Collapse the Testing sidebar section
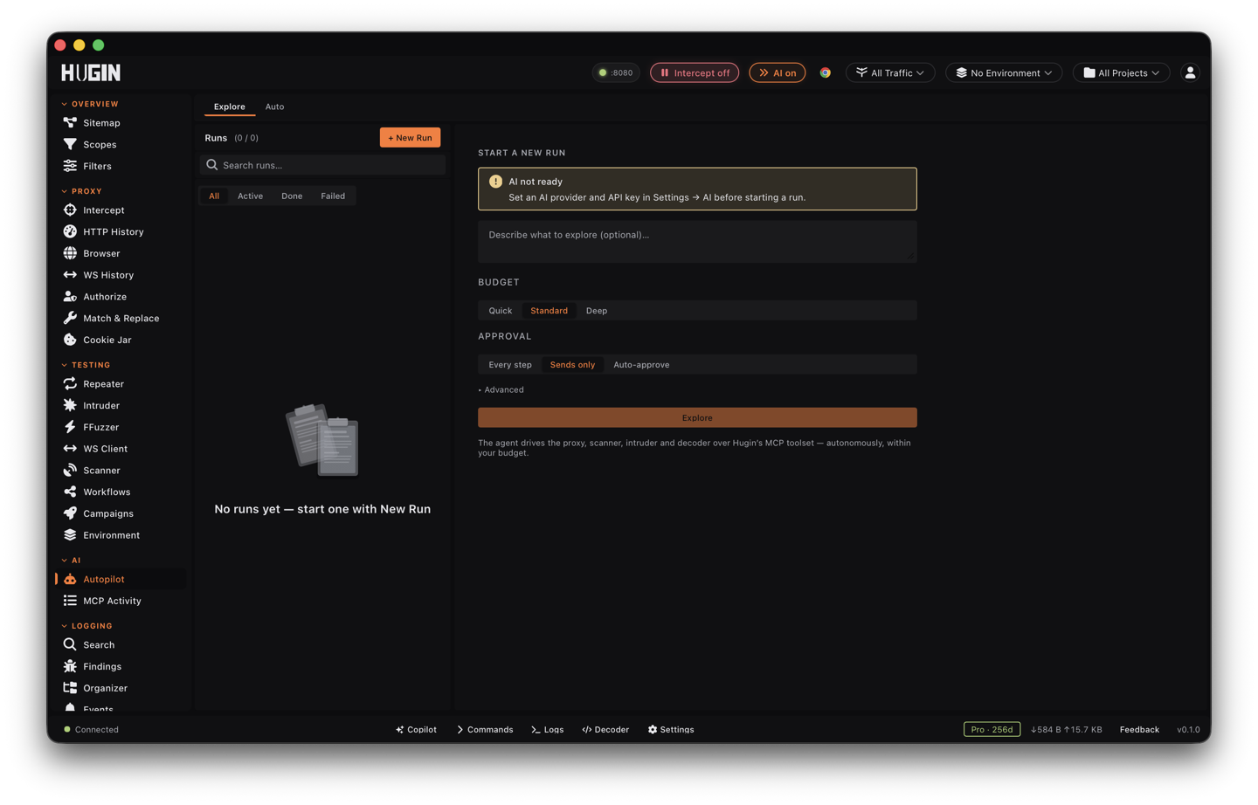 [x=86, y=365]
